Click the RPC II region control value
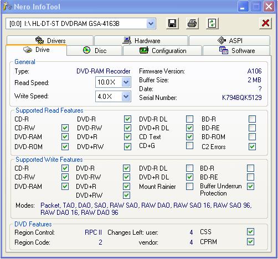Image resolution: width=278 pixels, height=259 pixels. coord(93,232)
